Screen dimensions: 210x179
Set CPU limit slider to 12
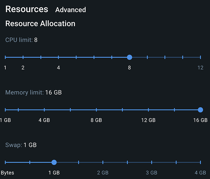click(x=200, y=57)
